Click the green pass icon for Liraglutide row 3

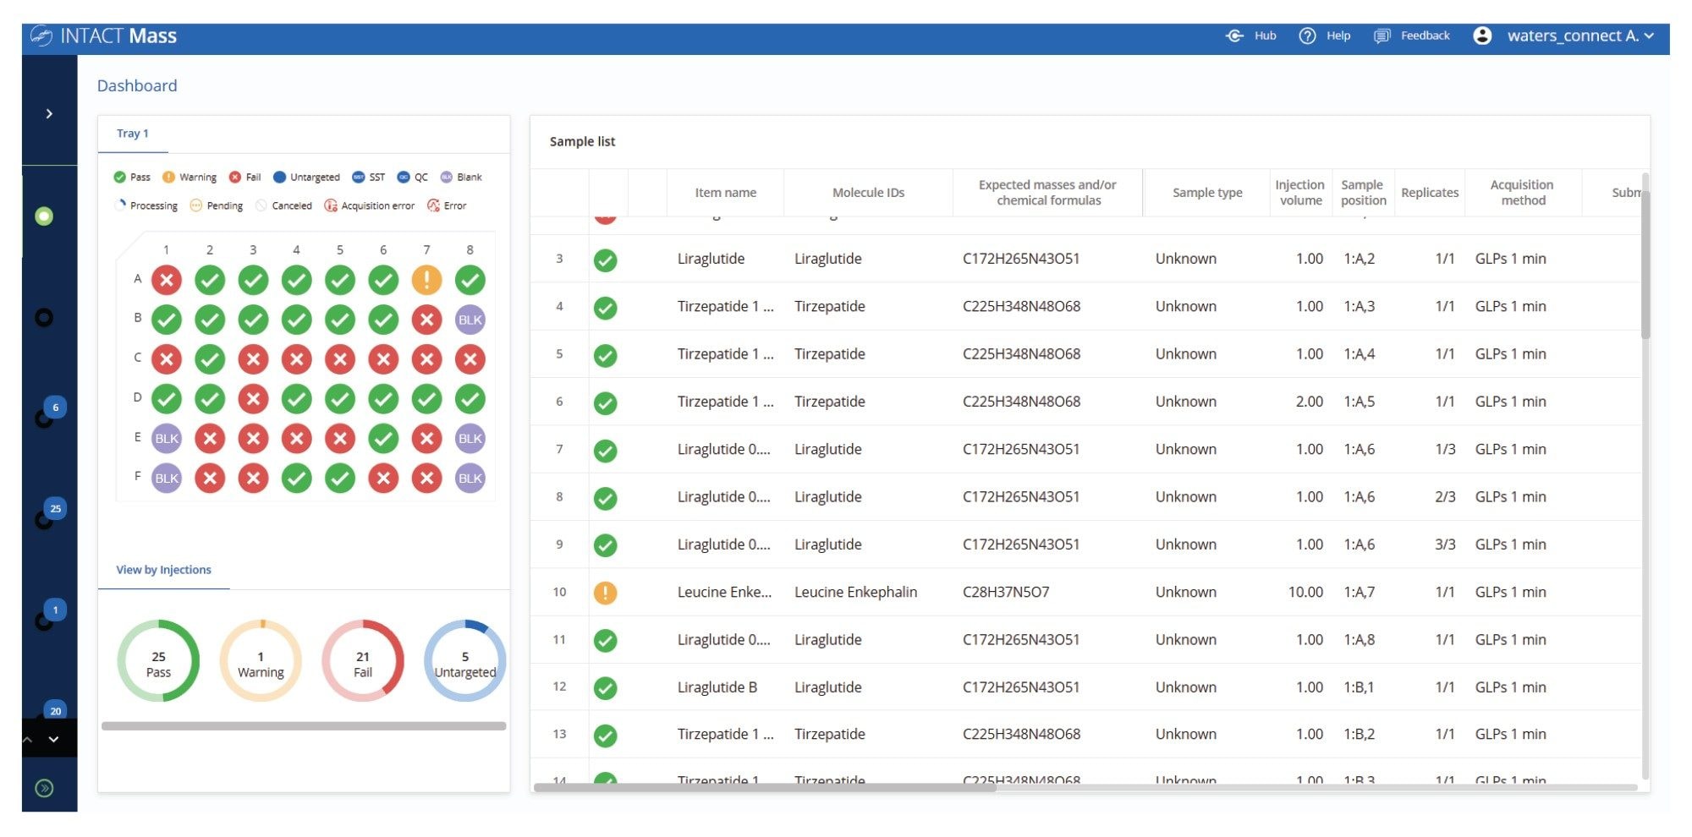tap(606, 259)
